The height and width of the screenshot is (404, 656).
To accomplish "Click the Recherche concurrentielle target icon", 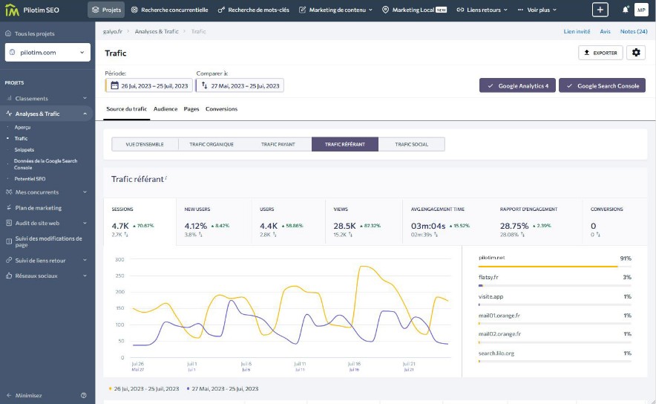I will [x=134, y=10].
